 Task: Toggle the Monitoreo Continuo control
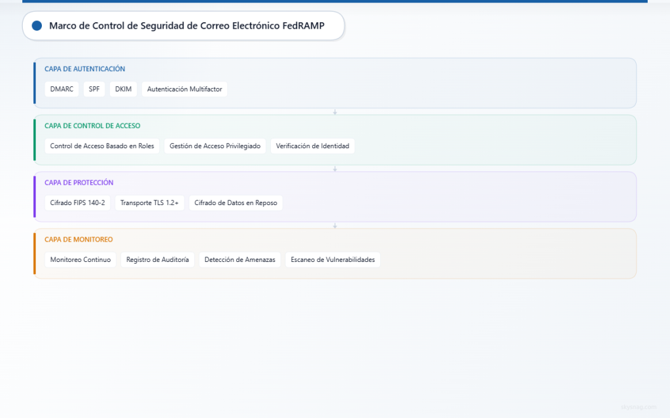coord(80,259)
